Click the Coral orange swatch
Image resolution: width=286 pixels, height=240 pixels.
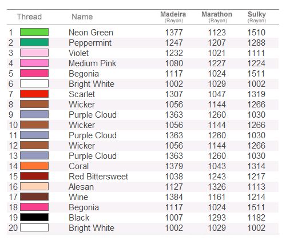(x=34, y=166)
